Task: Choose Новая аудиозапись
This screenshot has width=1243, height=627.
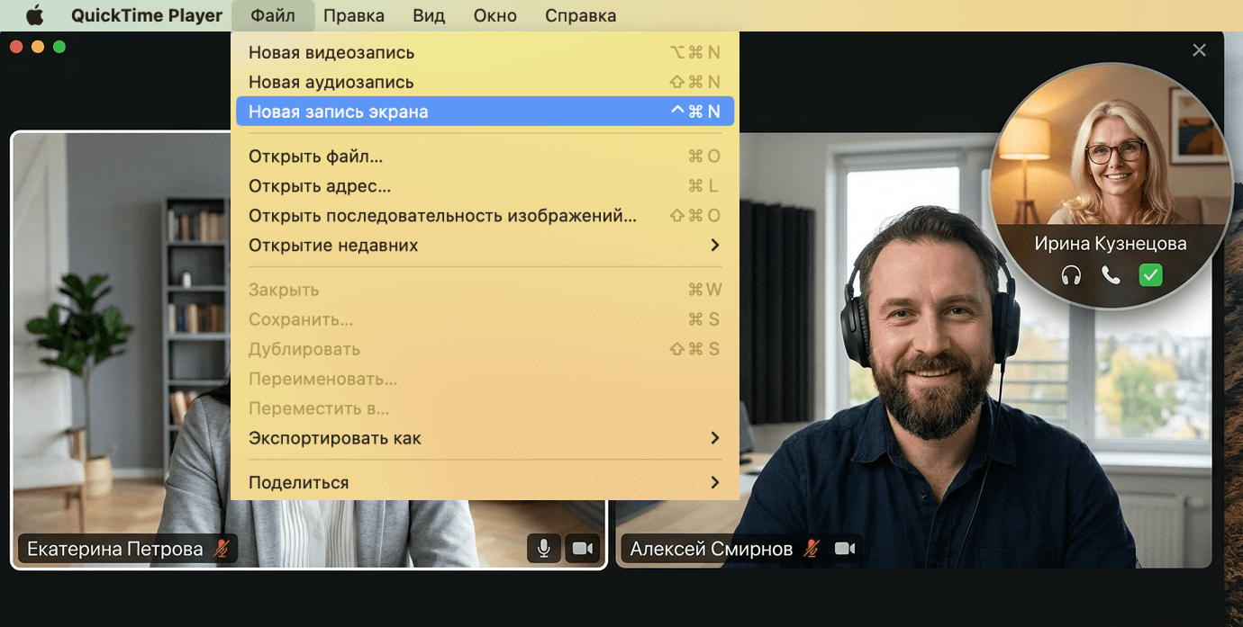Action: pyautogui.click(x=485, y=82)
